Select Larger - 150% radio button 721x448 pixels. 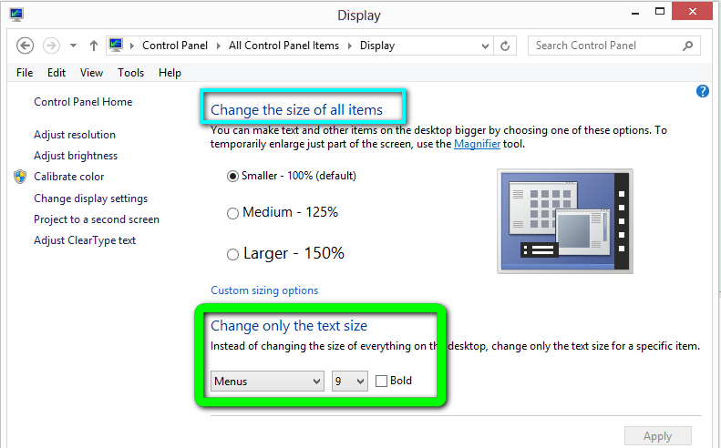(232, 255)
